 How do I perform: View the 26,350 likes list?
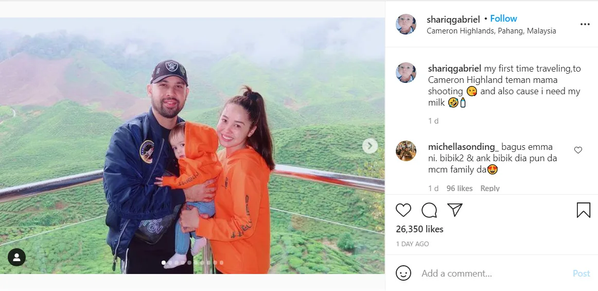[419, 229]
